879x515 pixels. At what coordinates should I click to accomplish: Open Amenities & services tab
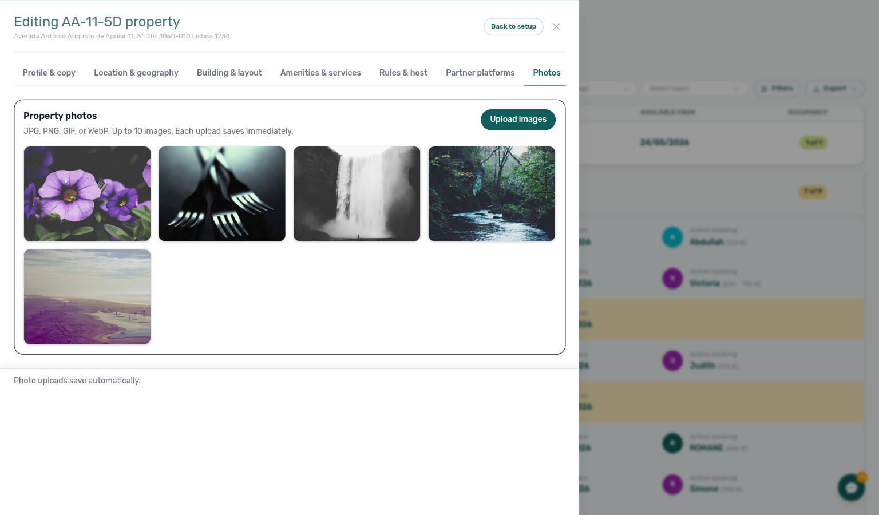[320, 73]
